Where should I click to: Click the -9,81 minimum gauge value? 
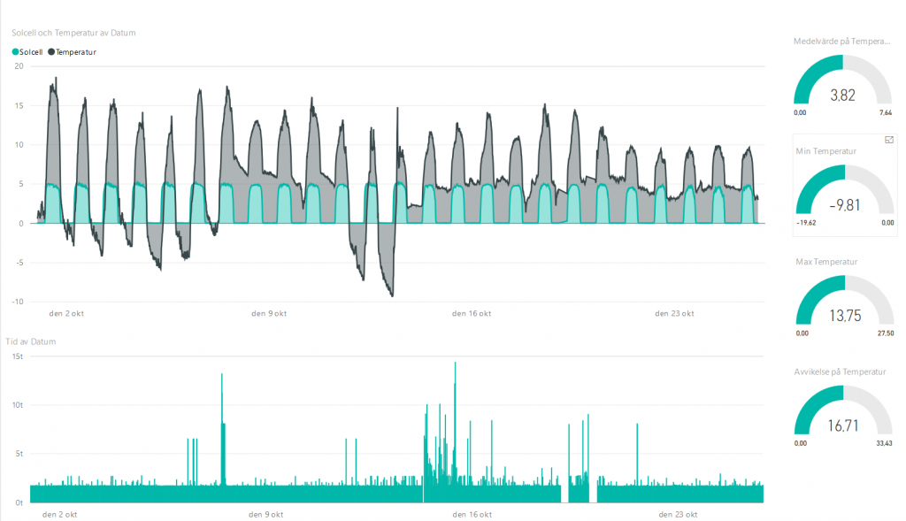click(845, 205)
